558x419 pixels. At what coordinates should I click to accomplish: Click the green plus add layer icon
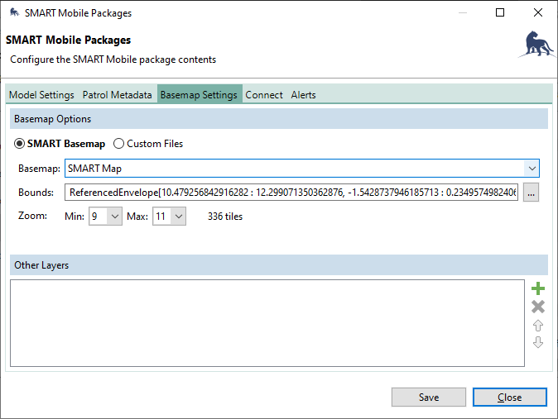[x=538, y=289]
